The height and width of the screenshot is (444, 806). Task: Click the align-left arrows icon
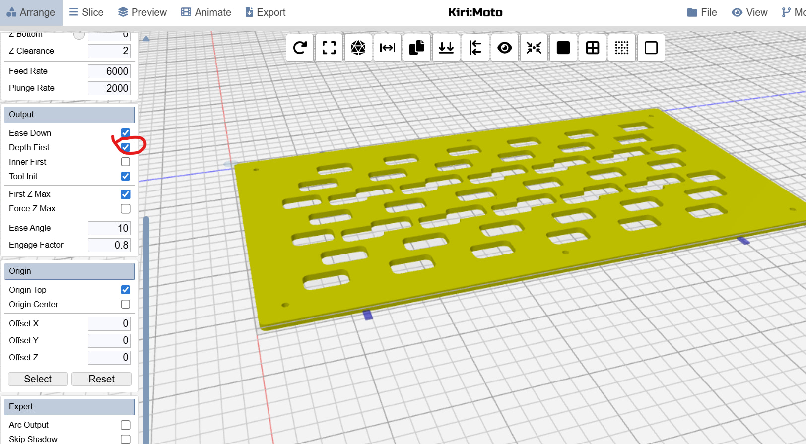pos(475,48)
